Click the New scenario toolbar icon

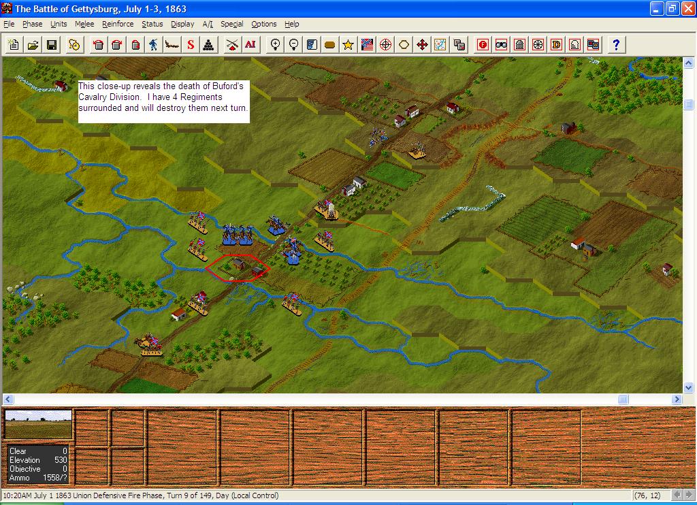(x=14, y=44)
